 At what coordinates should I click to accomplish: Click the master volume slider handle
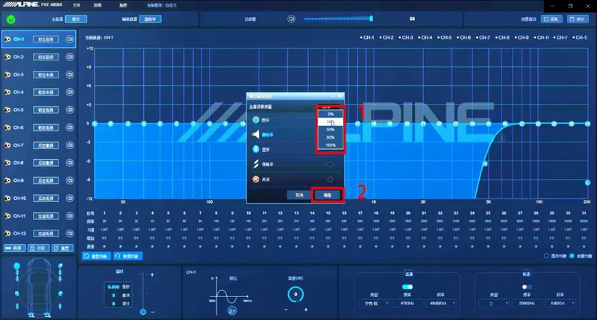pos(371,18)
